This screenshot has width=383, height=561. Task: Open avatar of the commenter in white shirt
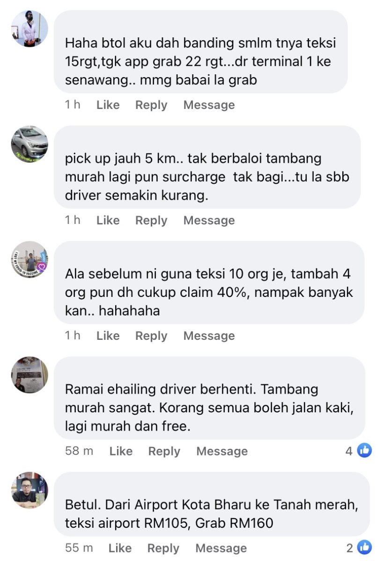[x=29, y=29]
